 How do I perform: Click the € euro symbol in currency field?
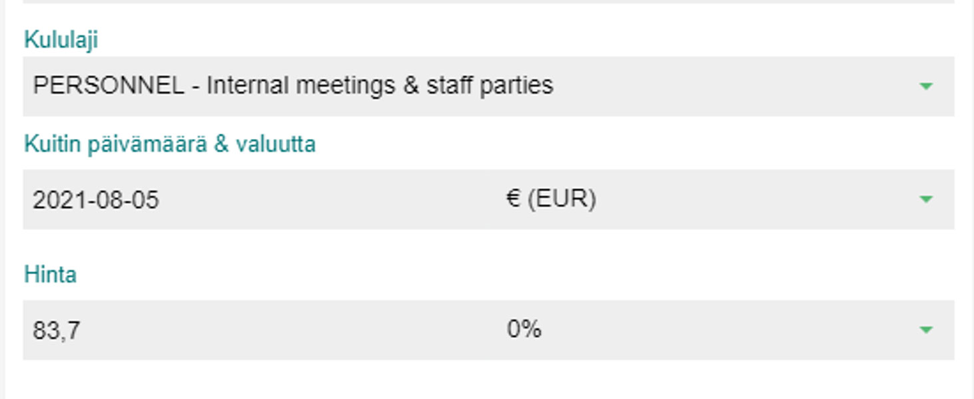point(512,199)
